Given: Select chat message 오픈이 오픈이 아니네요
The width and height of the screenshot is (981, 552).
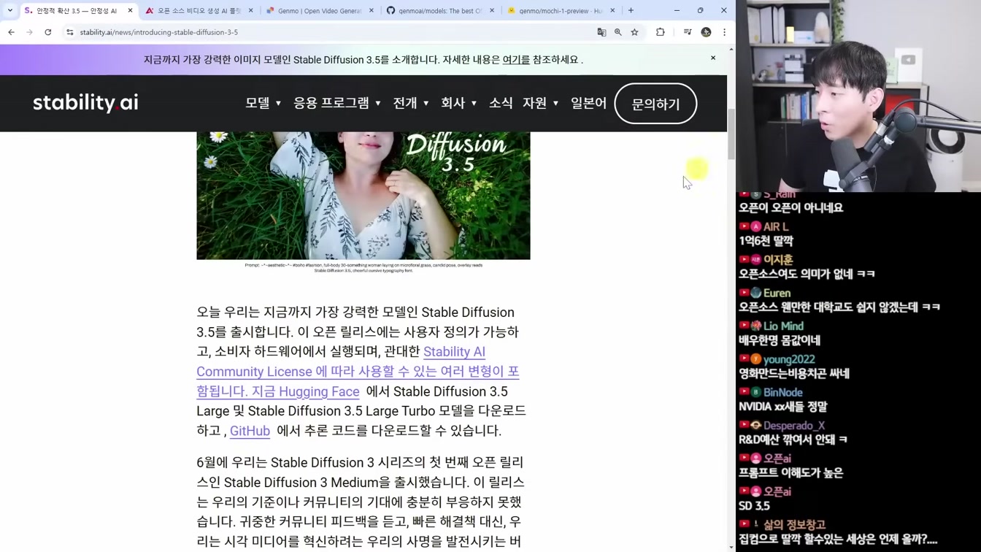Looking at the screenshot, I should point(790,208).
